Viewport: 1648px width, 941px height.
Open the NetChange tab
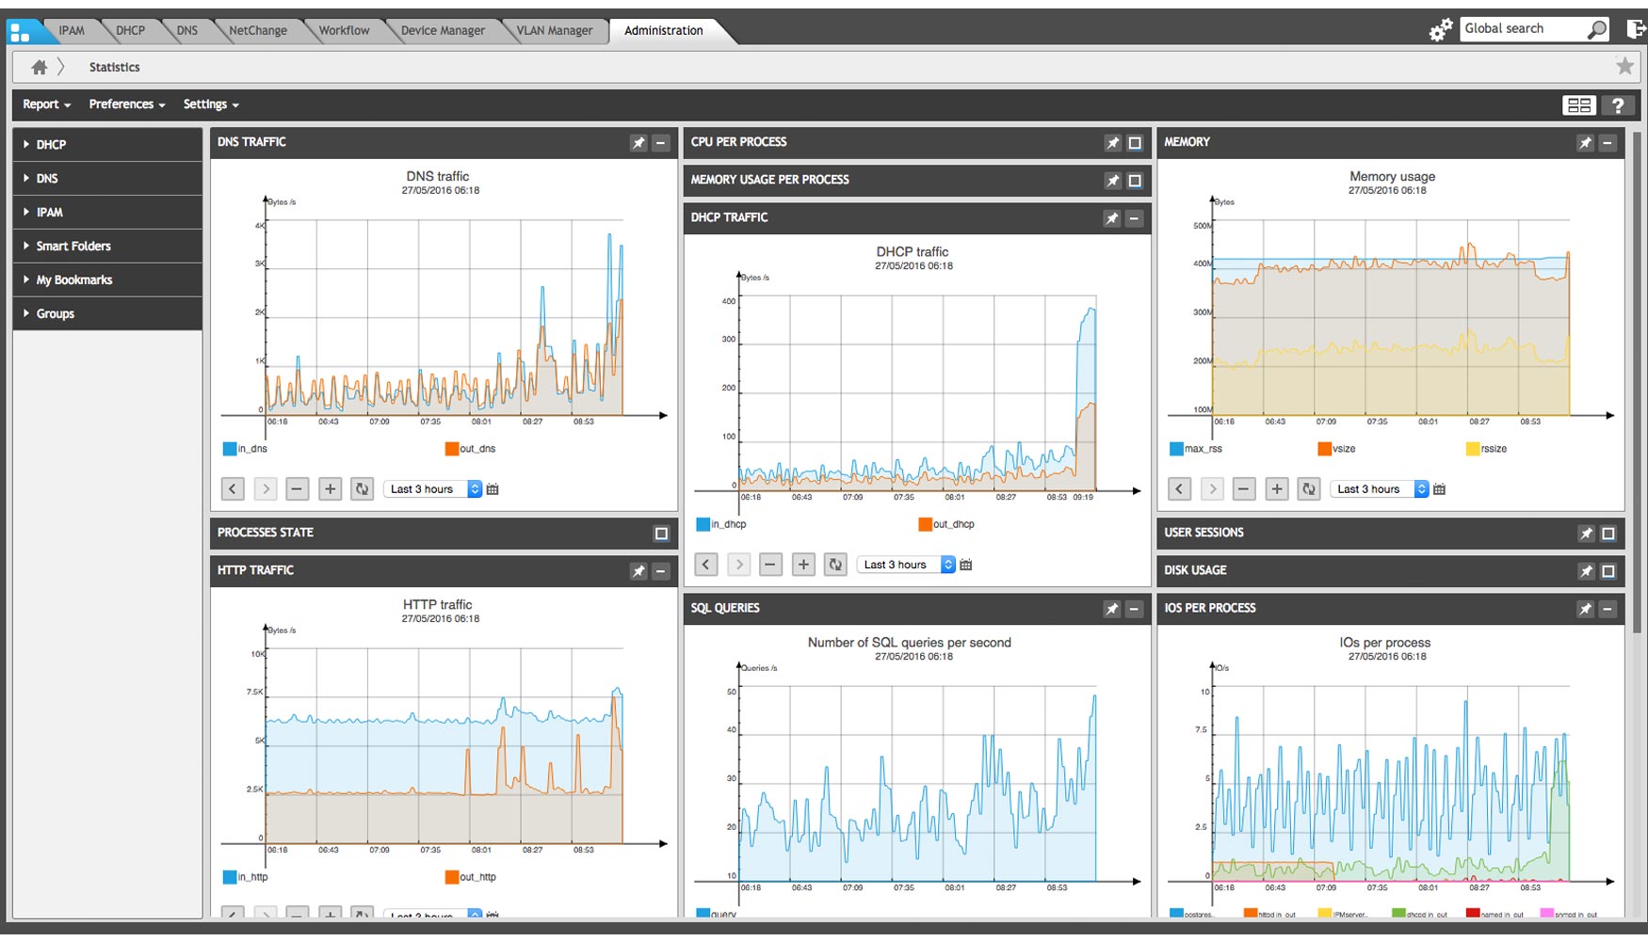pos(257,30)
